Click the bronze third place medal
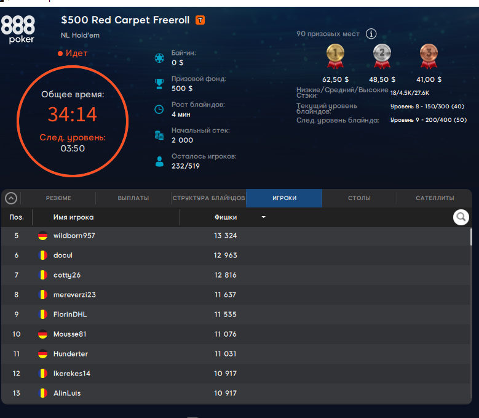 tap(429, 56)
